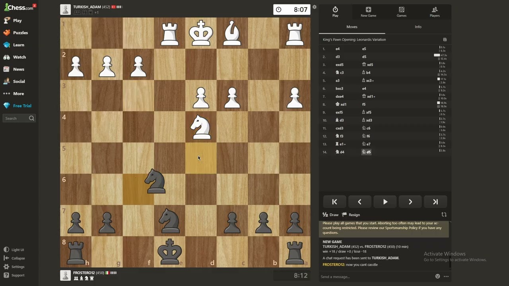Go to move 11 cxd3 in list
This screenshot has width=509, height=286.
coord(340,128)
